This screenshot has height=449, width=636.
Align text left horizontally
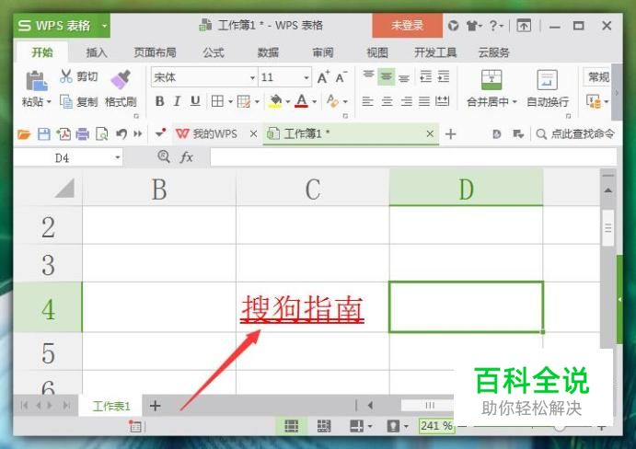(x=367, y=101)
